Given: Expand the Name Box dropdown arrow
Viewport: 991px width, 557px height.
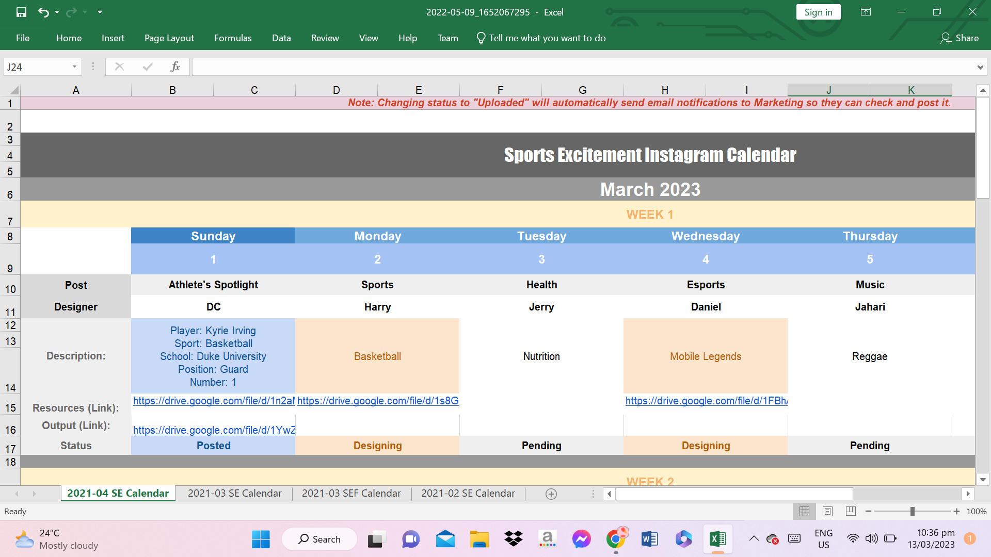Looking at the screenshot, I should [x=74, y=67].
